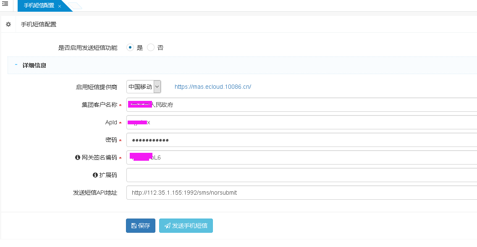
Task: Close the 手机短信配置 tab
Action: (x=60, y=6)
